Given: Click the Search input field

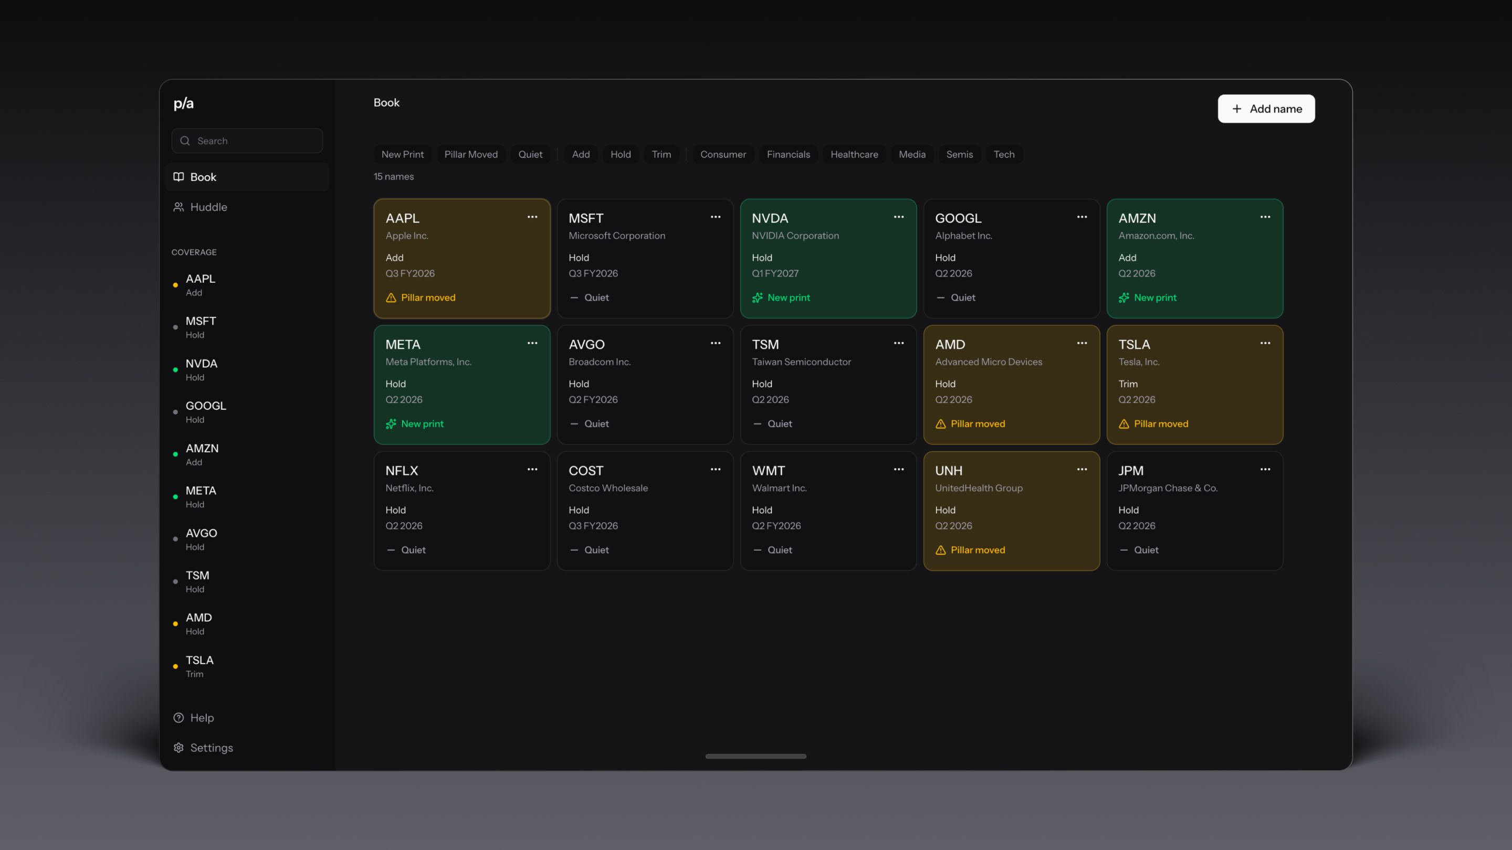Looking at the screenshot, I should [247, 141].
